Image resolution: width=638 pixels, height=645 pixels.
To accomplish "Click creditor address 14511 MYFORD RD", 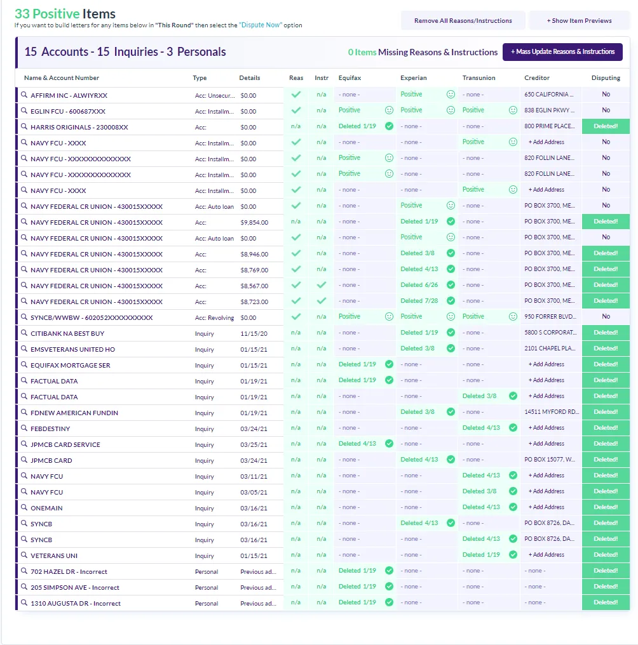I will 552,412.
